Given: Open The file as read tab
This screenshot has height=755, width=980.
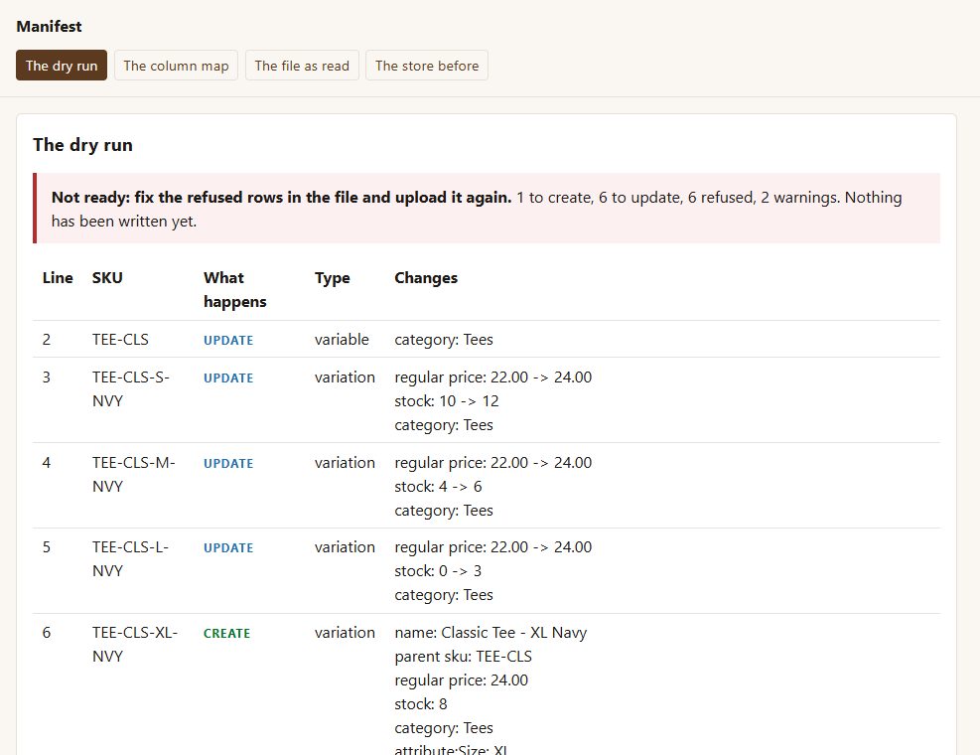Looking at the screenshot, I should 302,65.
